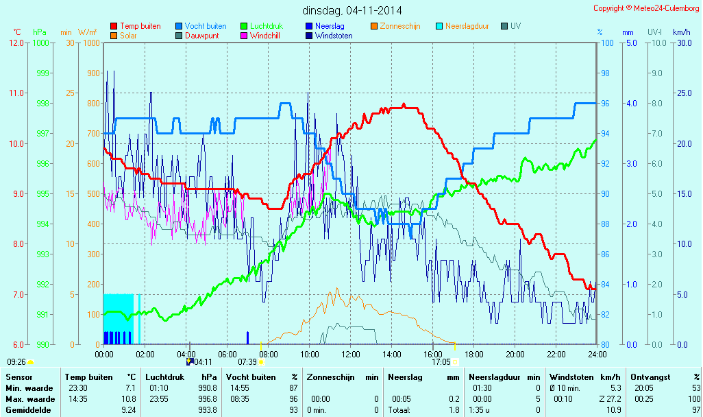Click the Dauwpunt legend label
703x417 pixels.
202,36
